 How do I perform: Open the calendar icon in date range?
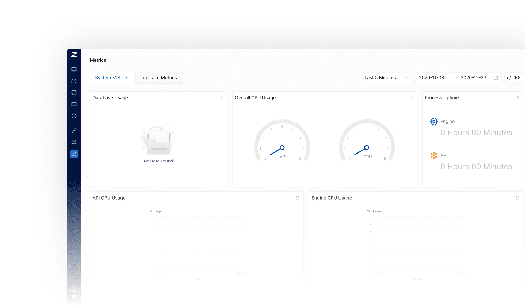[x=496, y=78]
